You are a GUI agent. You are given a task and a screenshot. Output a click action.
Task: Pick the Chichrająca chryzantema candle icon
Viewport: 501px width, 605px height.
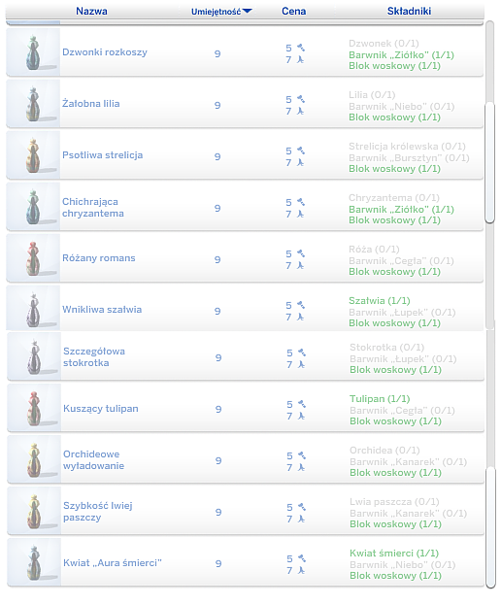pos(33,207)
